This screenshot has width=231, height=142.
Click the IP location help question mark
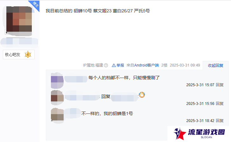106,65
